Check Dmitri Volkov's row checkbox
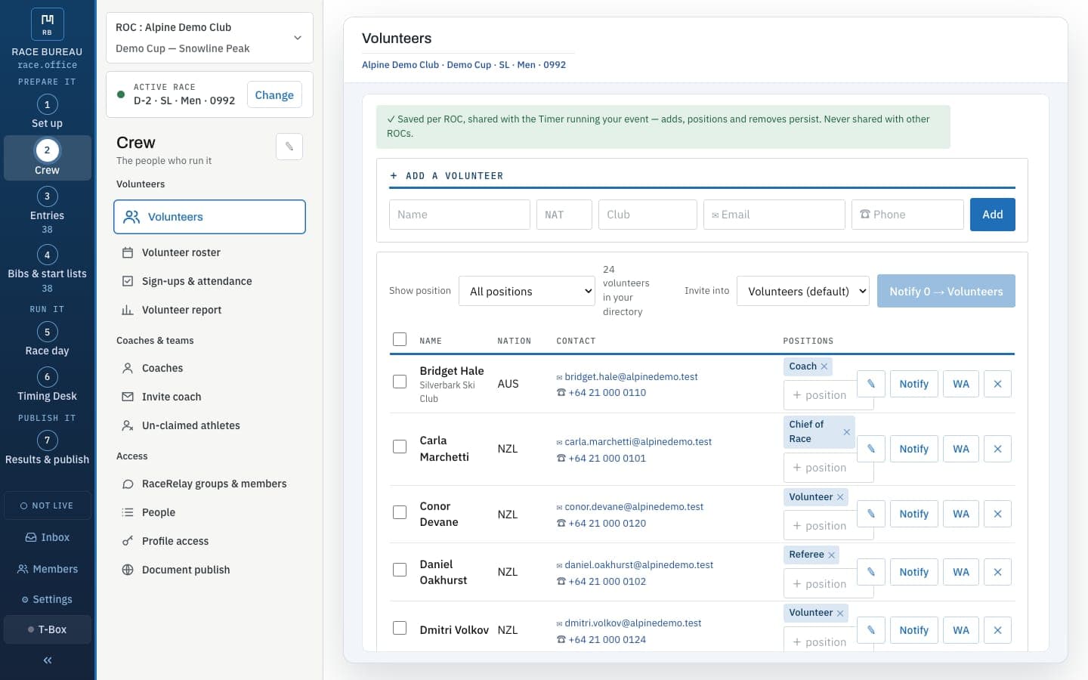Image resolution: width=1088 pixels, height=680 pixels. coord(400,628)
